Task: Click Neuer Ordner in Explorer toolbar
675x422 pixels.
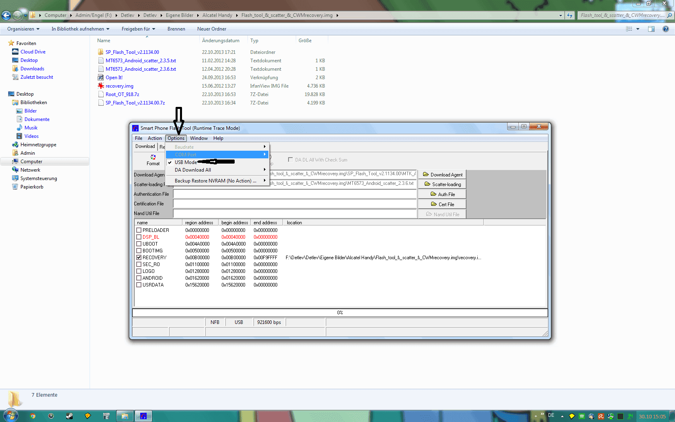Action: coord(212,29)
